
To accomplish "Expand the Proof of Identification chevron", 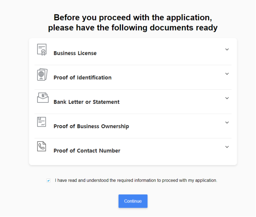I will [x=227, y=74].
